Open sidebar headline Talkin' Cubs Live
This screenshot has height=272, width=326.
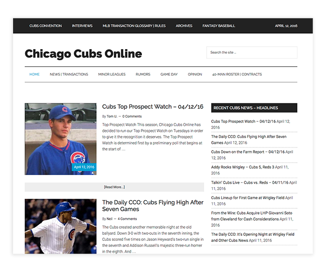pyautogui.click(x=250, y=183)
